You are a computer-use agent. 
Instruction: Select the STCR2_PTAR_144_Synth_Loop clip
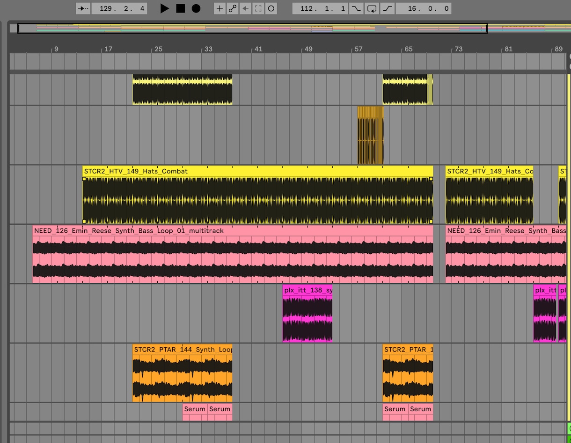(183, 373)
